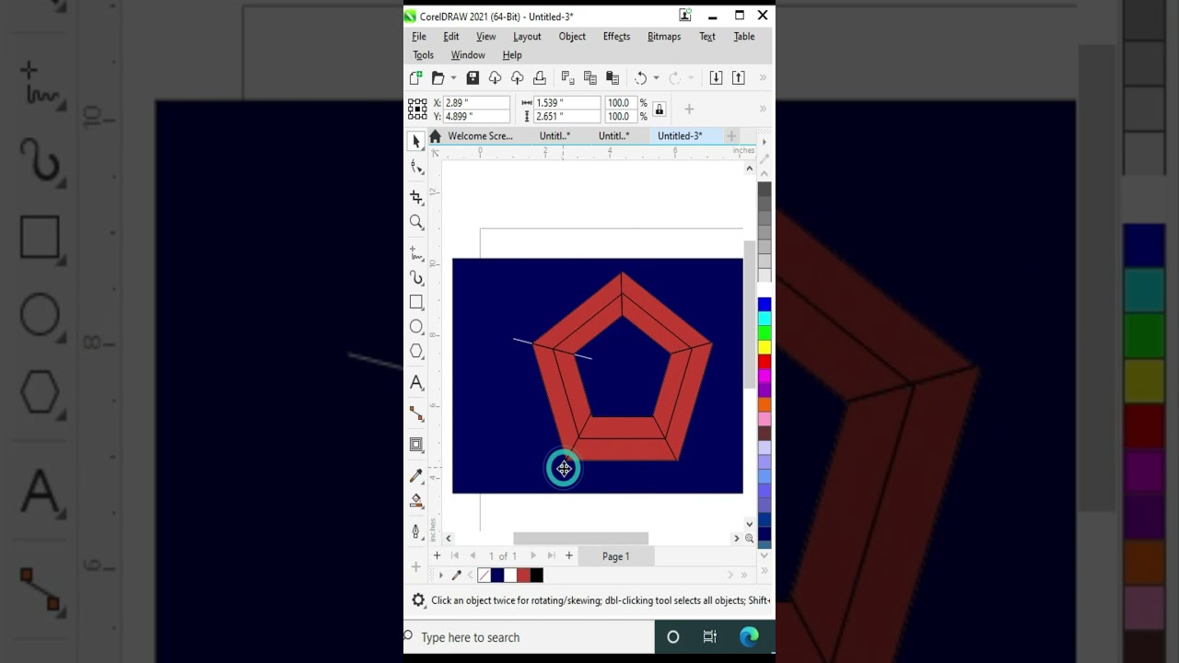The width and height of the screenshot is (1179, 663).
Task: Select the Artistic Media tool
Action: [416, 277]
